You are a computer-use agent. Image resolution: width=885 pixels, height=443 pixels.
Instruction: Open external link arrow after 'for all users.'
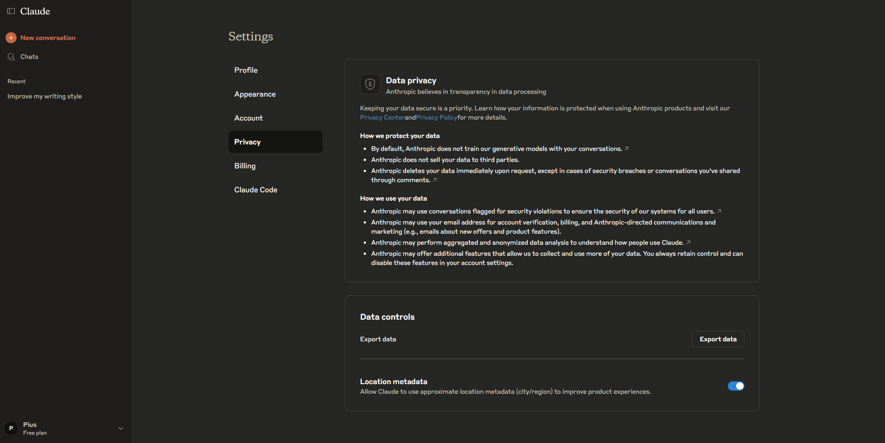tap(719, 211)
